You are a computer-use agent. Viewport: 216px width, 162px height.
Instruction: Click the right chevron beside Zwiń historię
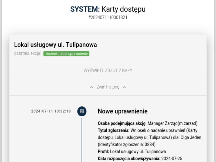coord(124,87)
